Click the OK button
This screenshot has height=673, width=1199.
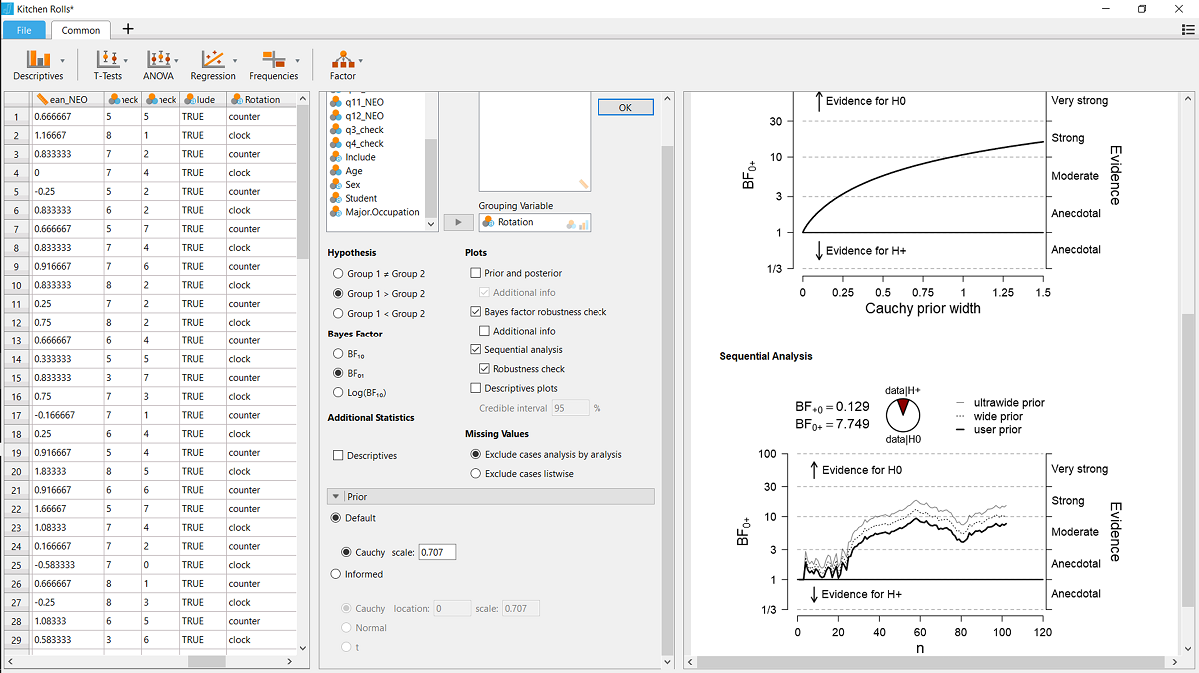point(625,107)
